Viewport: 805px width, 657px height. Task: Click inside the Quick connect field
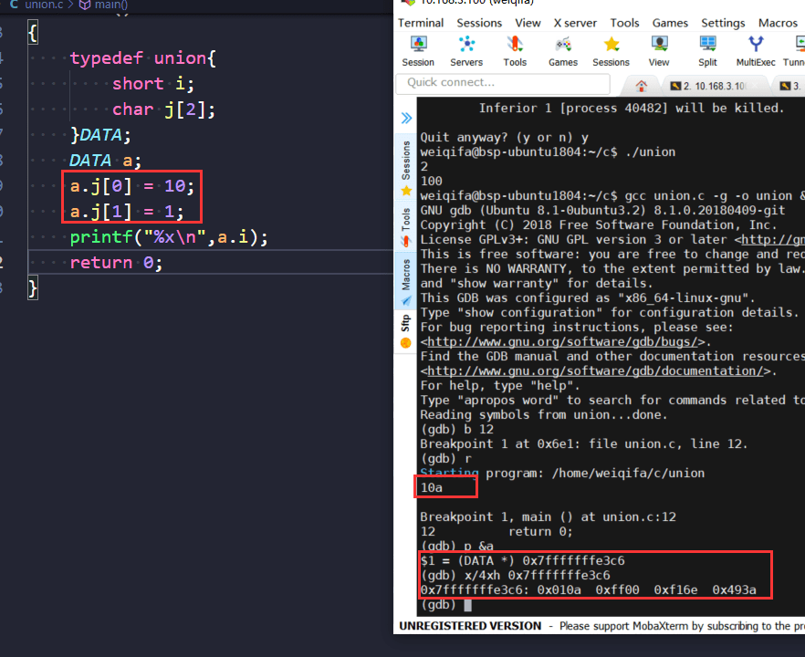click(x=502, y=82)
